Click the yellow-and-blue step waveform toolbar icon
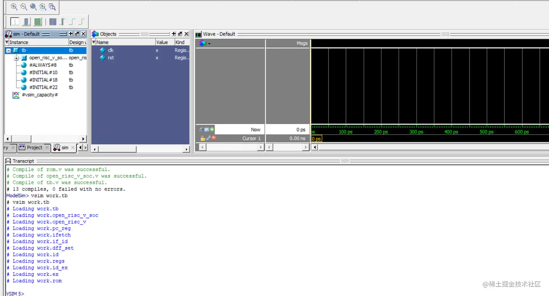 (62, 22)
